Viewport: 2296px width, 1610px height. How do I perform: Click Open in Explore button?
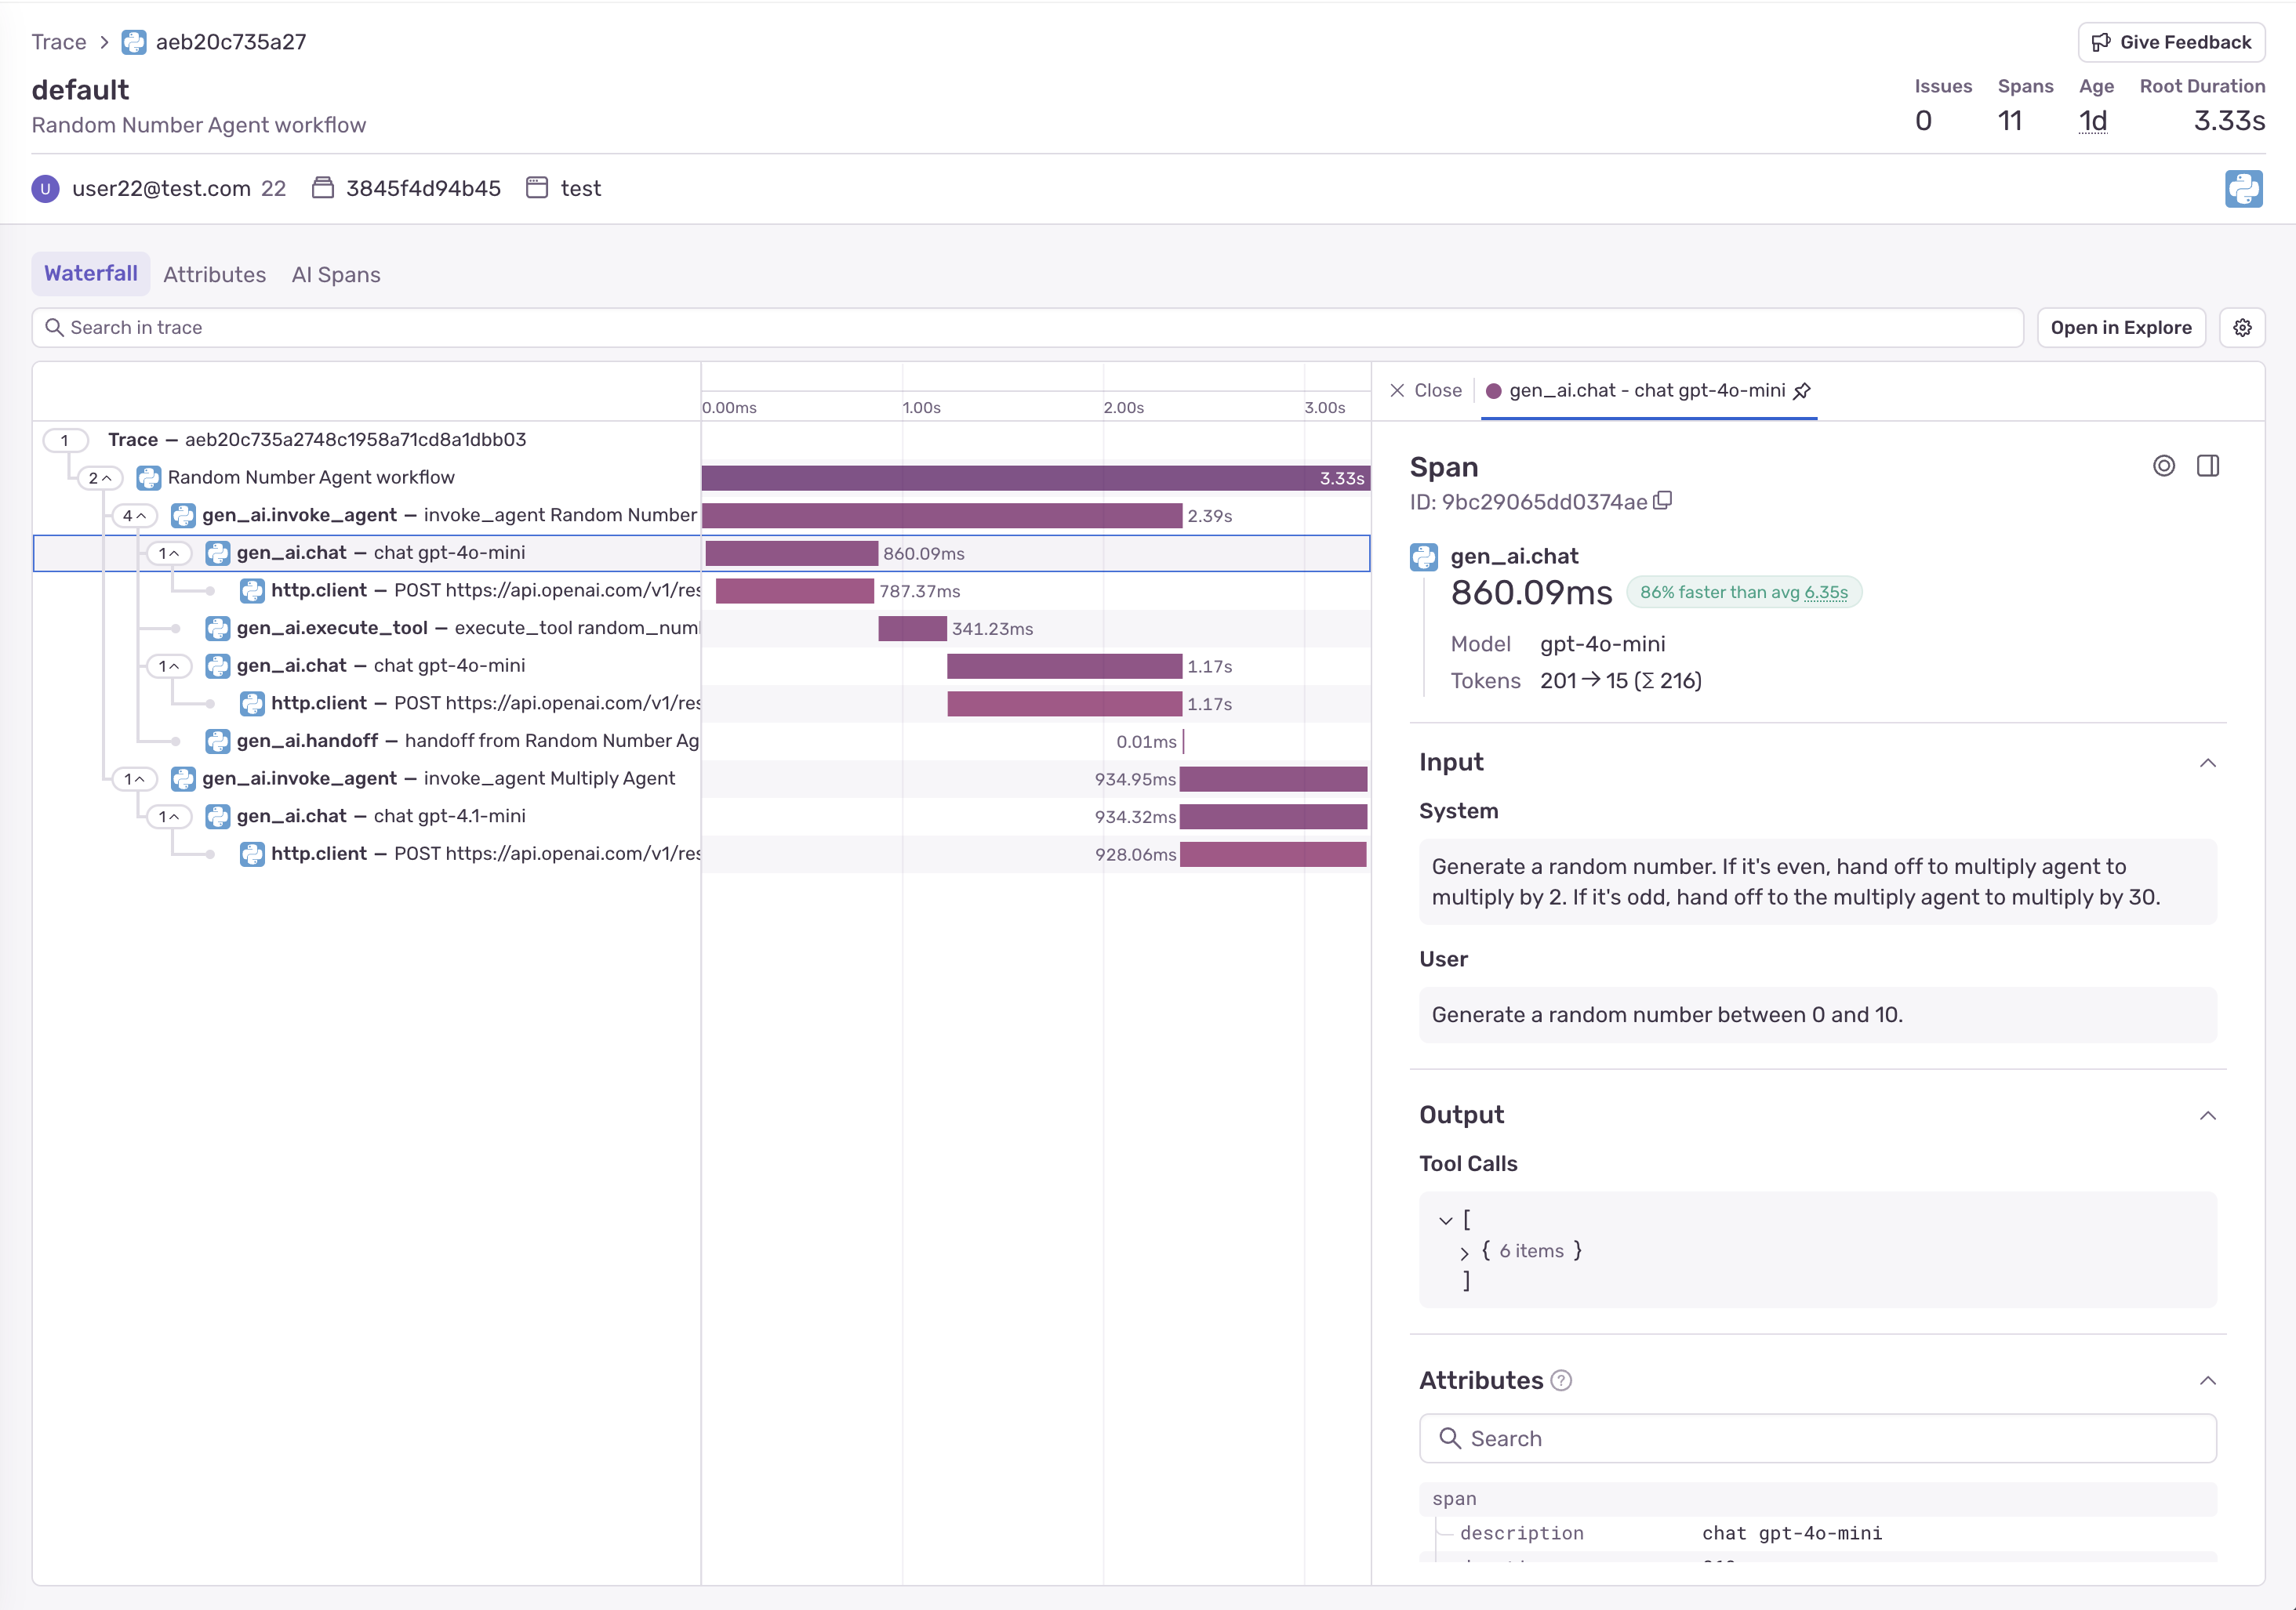2120,328
